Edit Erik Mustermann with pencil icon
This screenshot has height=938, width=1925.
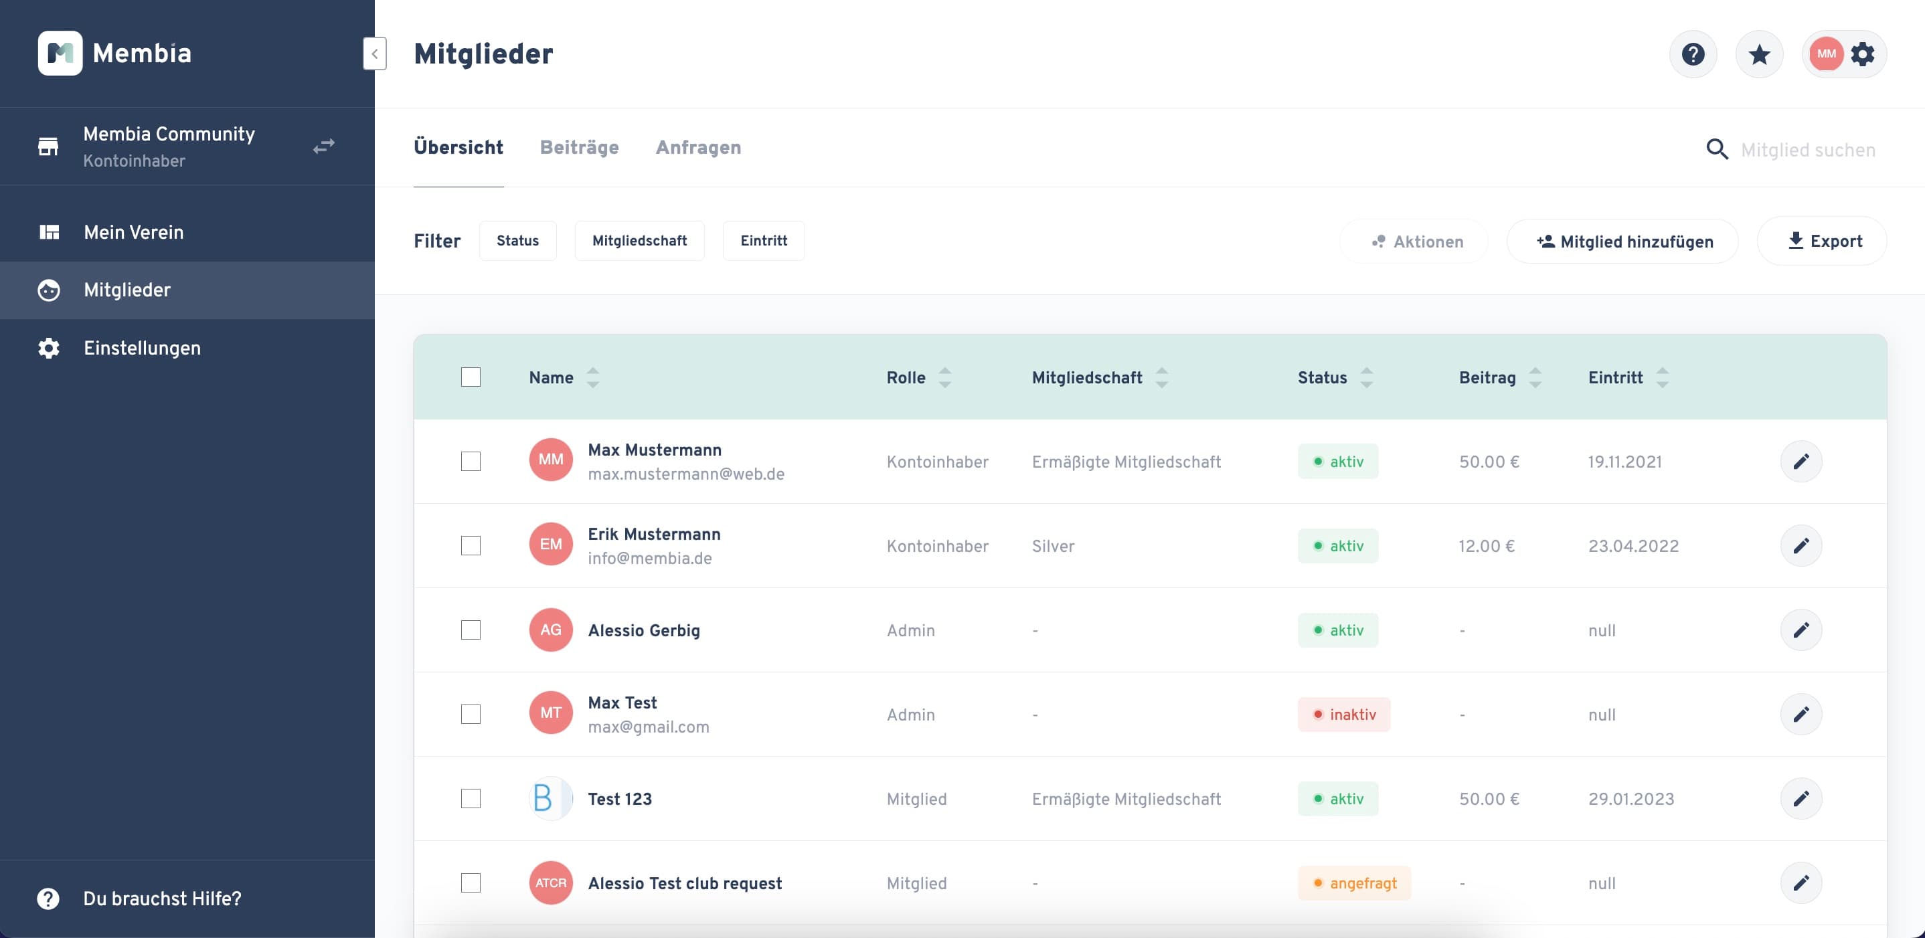[1801, 546]
